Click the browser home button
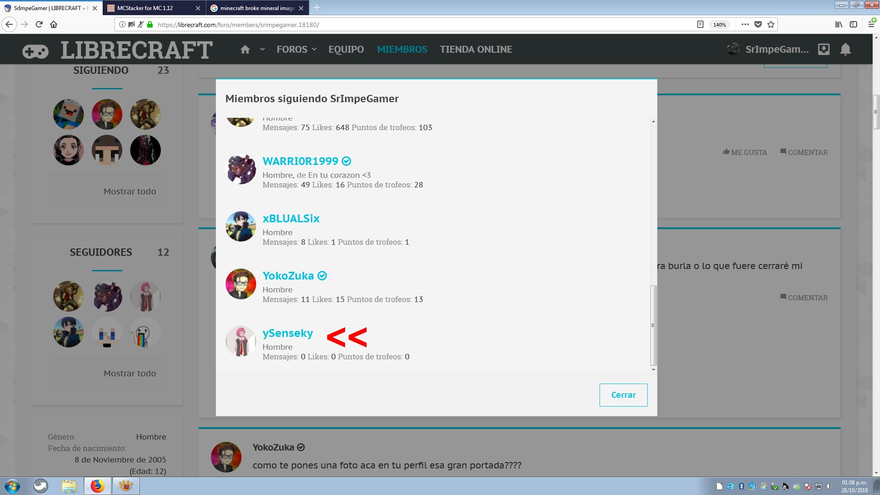The image size is (880, 495). (54, 24)
